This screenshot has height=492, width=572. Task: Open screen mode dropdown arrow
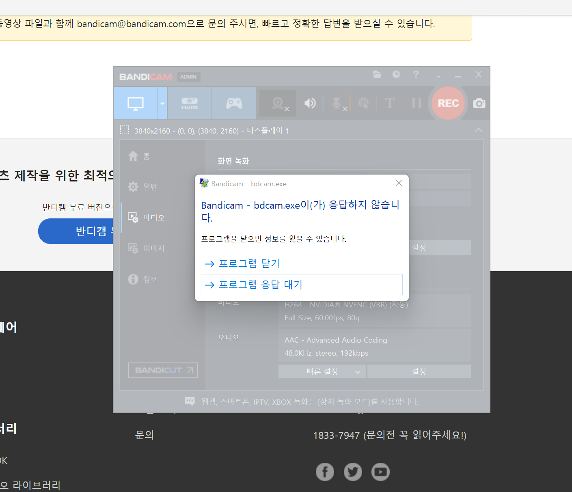point(162,103)
